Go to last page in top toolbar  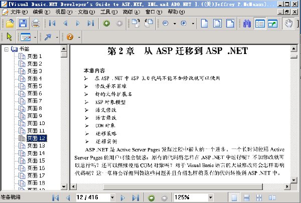tap(91, 23)
